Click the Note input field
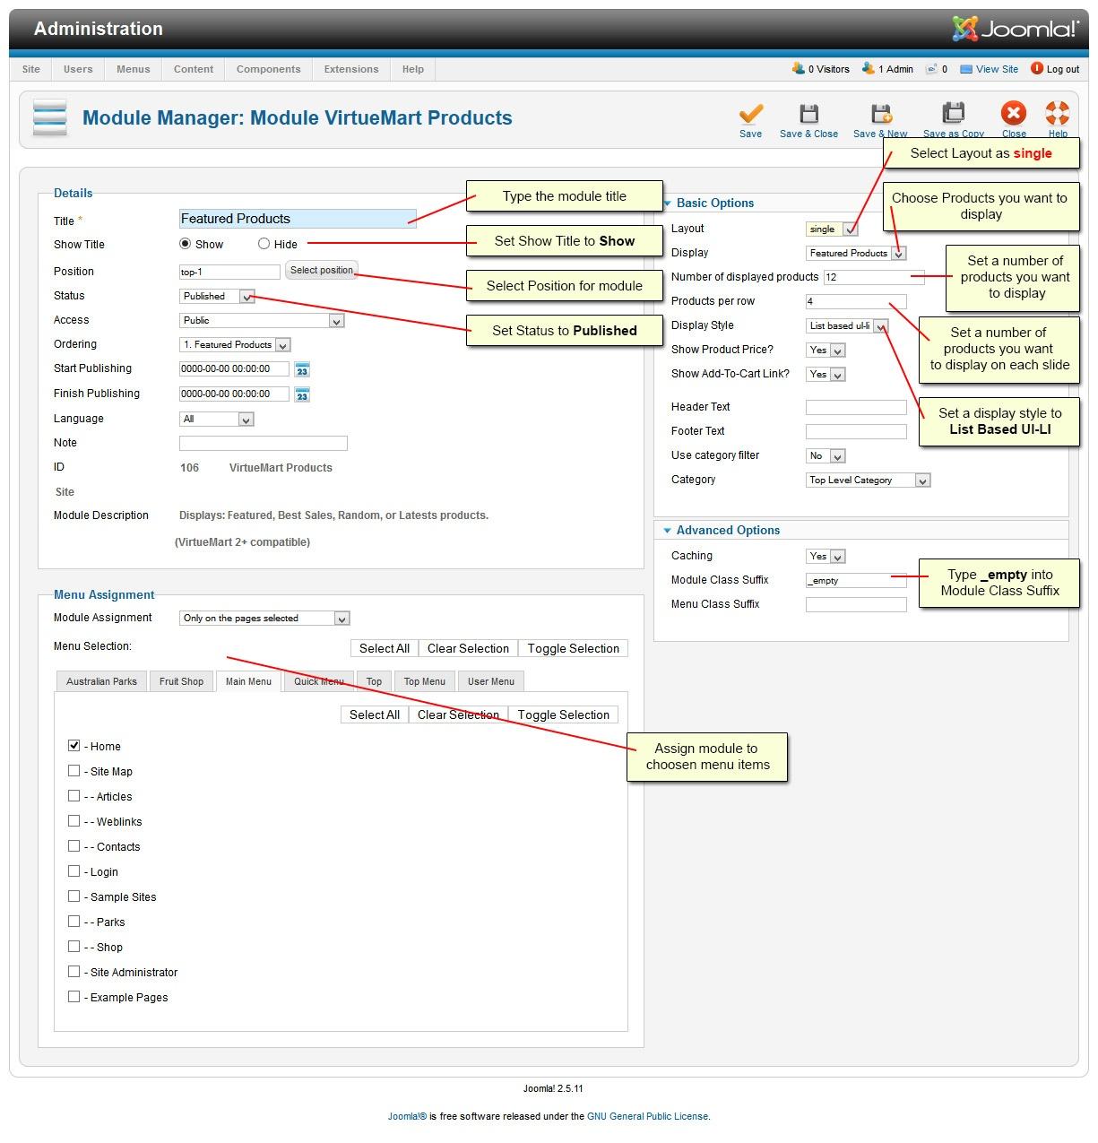Screen dimensions: 1098x1143 [263, 443]
